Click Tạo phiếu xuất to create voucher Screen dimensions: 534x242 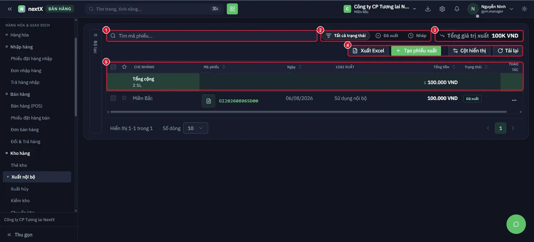tap(416, 51)
